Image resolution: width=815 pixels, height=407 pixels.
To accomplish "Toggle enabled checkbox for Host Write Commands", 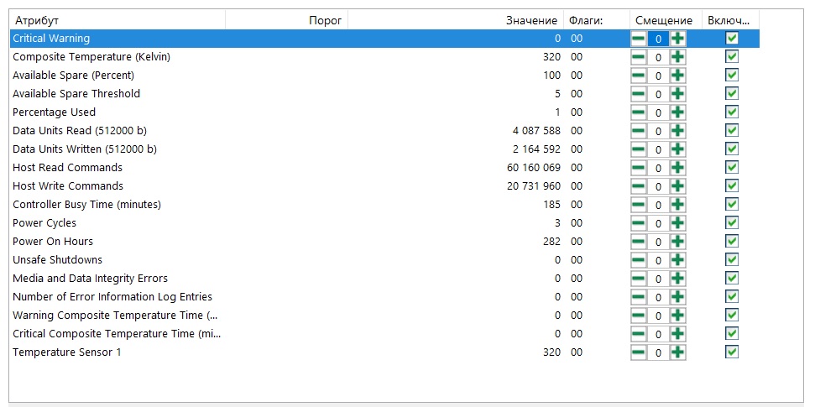I will (732, 185).
